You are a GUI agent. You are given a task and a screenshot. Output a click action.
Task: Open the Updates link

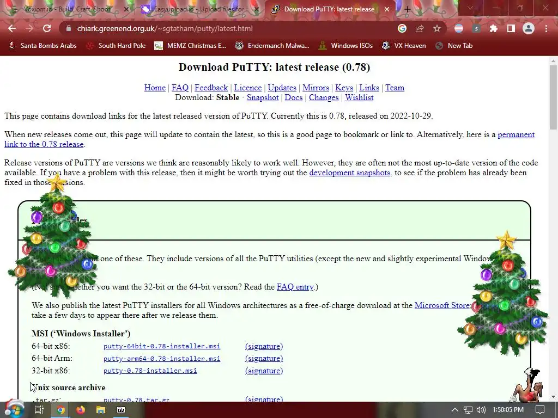click(282, 88)
